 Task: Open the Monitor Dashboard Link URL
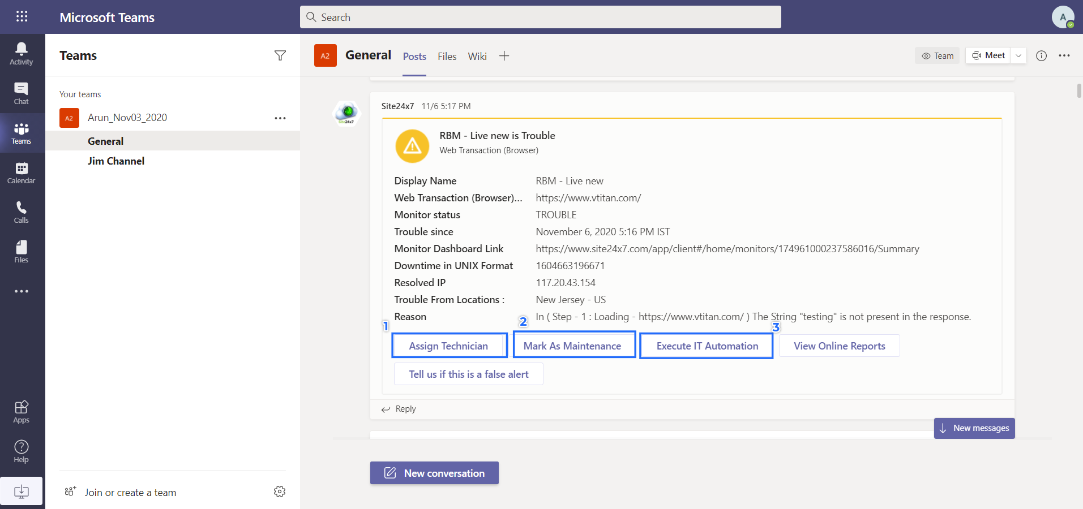click(x=727, y=249)
